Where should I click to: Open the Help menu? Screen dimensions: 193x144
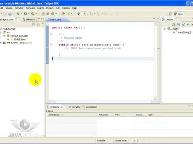[74, 8]
